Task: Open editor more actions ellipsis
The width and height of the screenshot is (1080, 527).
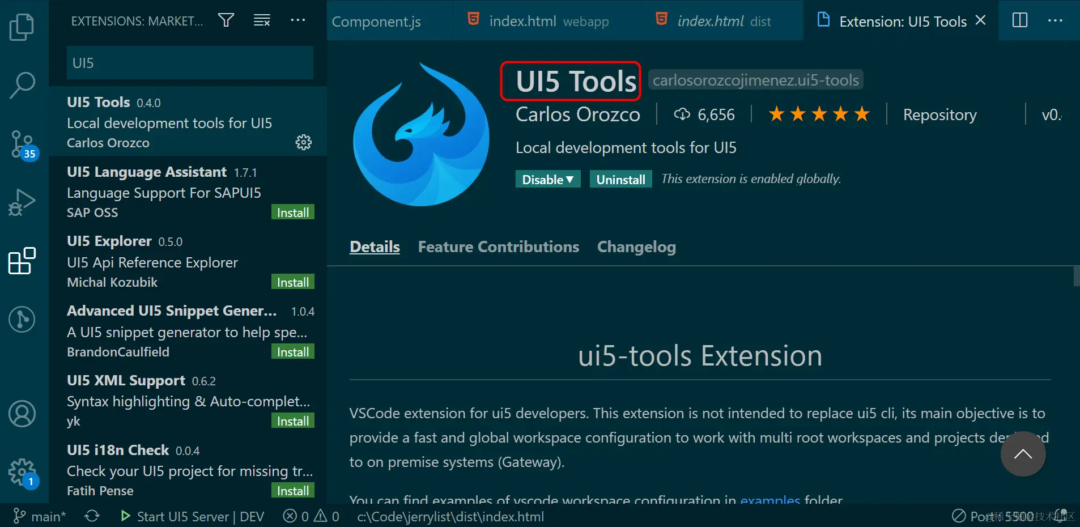Action: [x=1055, y=20]
